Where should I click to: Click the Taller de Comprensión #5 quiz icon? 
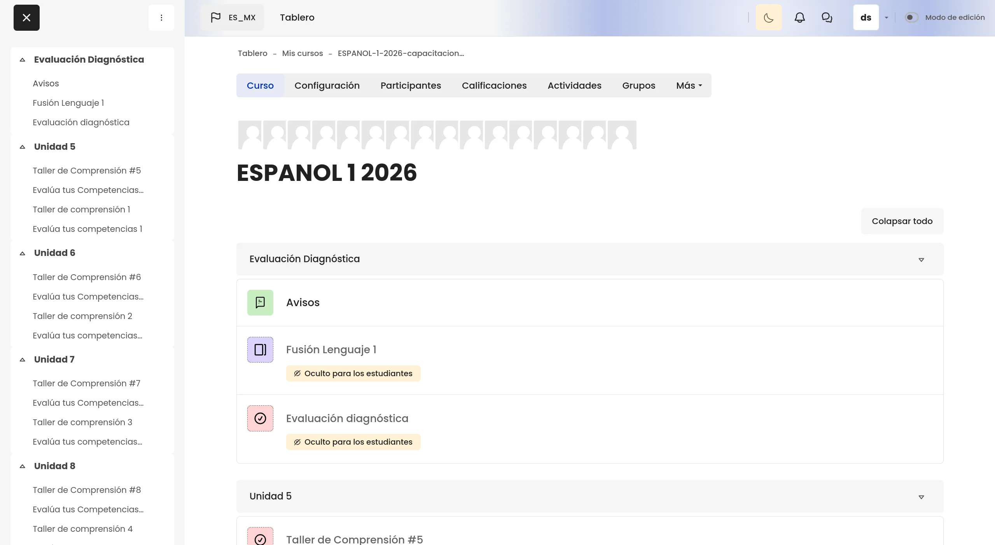[260, 537]
